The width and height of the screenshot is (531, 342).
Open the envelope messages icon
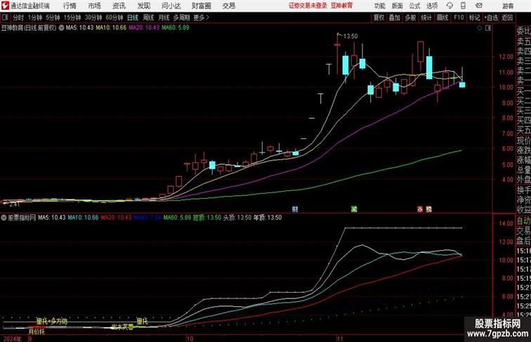pyautogui.click(x=479, y=6)
